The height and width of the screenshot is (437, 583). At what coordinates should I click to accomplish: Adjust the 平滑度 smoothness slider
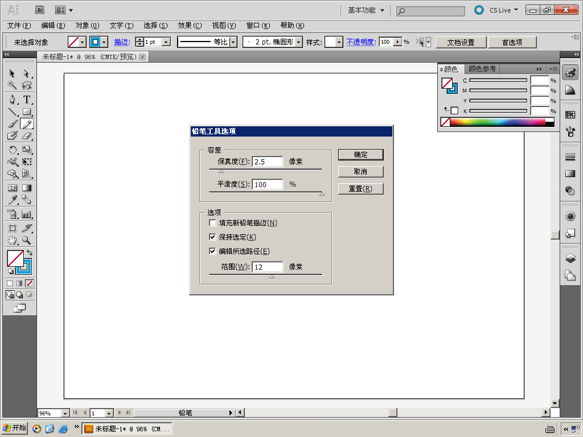322,194
